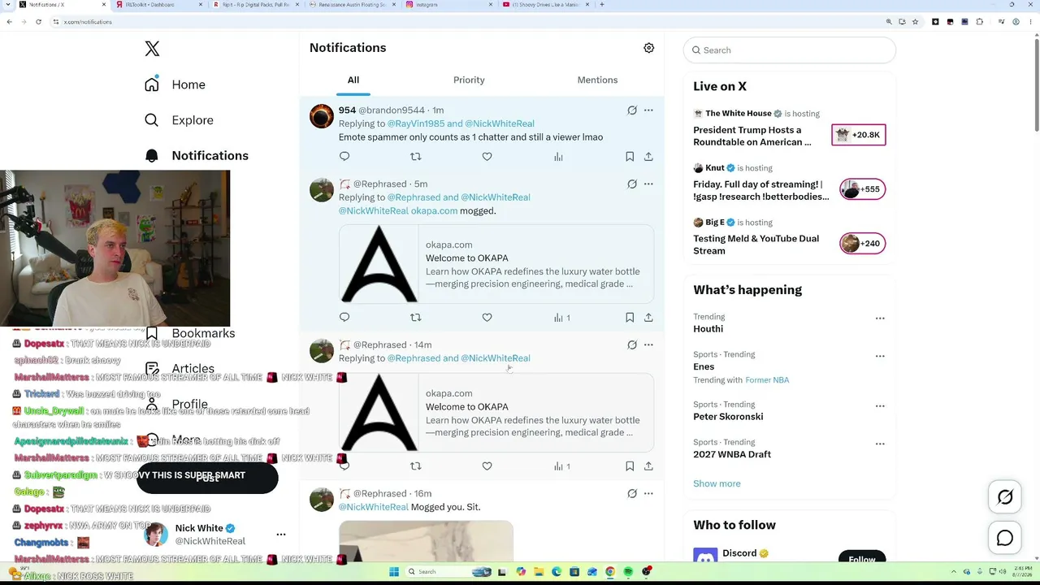Open more options for Houthi trend

tap(880, 318)
